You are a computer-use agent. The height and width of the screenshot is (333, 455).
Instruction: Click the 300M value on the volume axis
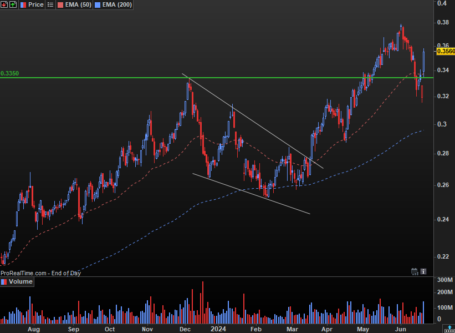coord(445,280)
